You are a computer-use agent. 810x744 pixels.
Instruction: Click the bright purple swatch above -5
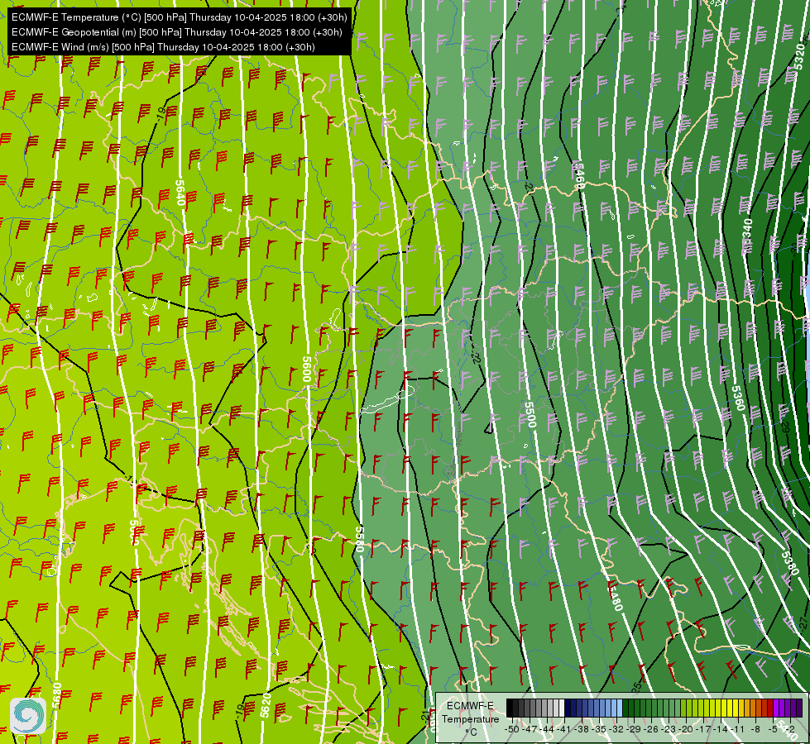coord(776,708)
